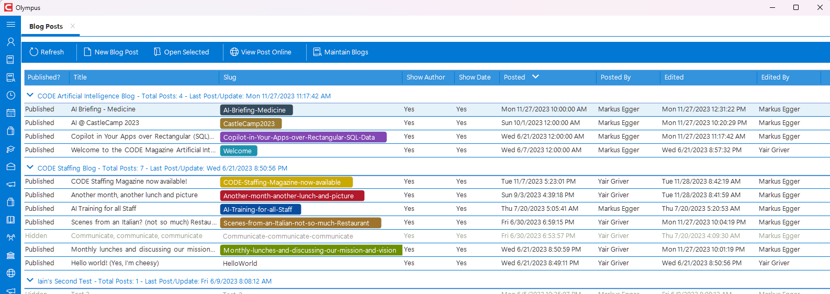Click the open book sidebar icon
Image resolution: width=830 pixels, height=294 pixels.
coord(10,220)
